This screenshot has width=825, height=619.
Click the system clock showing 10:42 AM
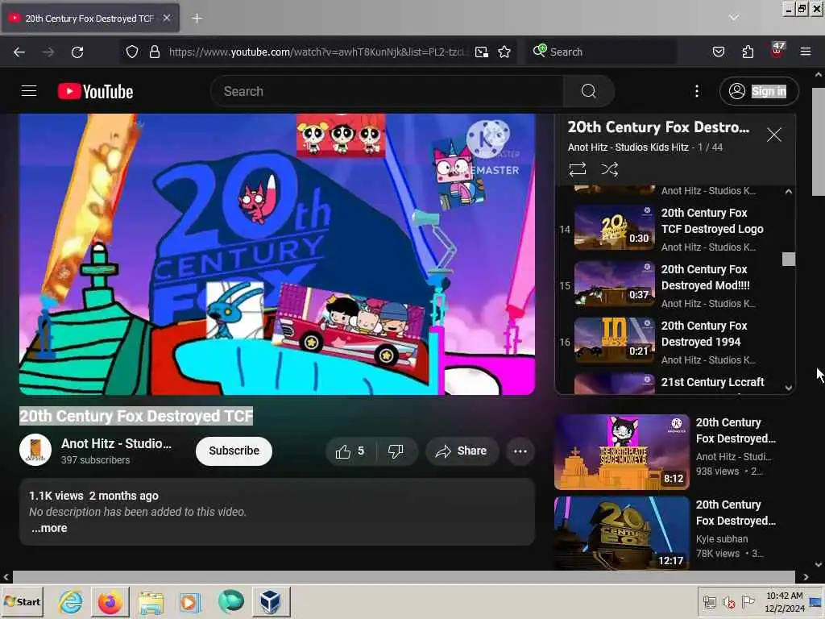[x=785, y=602]
